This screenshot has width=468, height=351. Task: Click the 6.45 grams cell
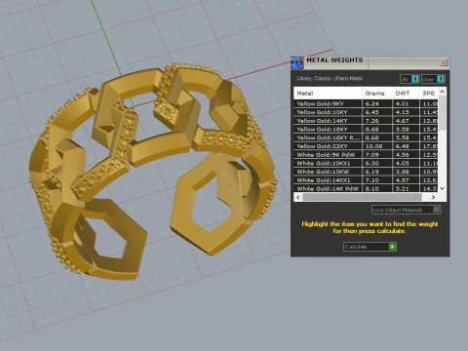pos(377,112)
